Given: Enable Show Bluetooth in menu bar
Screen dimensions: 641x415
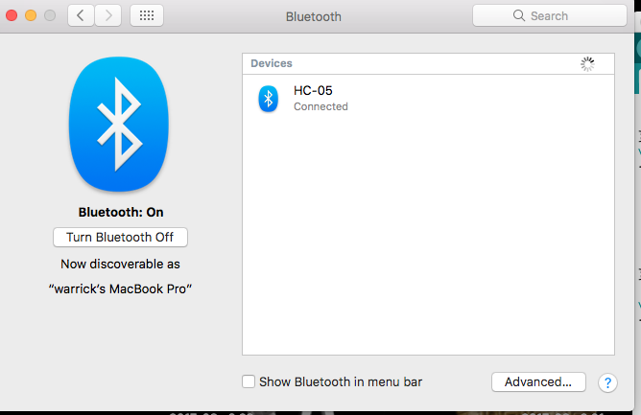Looking at the screenshot, I should tap(249, 381).
